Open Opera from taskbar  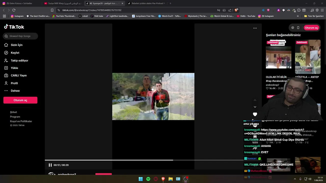coord(156,179)
